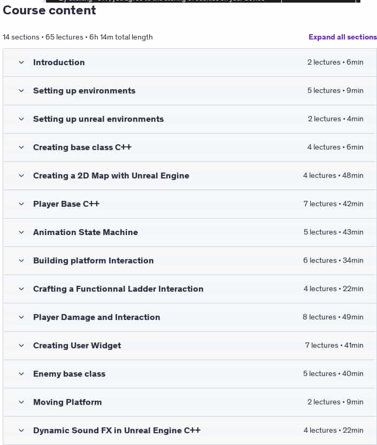The height and width of the screenshot is (445, 377).
Task: Open Player Base C++ section title
Action: coord(66,204)
